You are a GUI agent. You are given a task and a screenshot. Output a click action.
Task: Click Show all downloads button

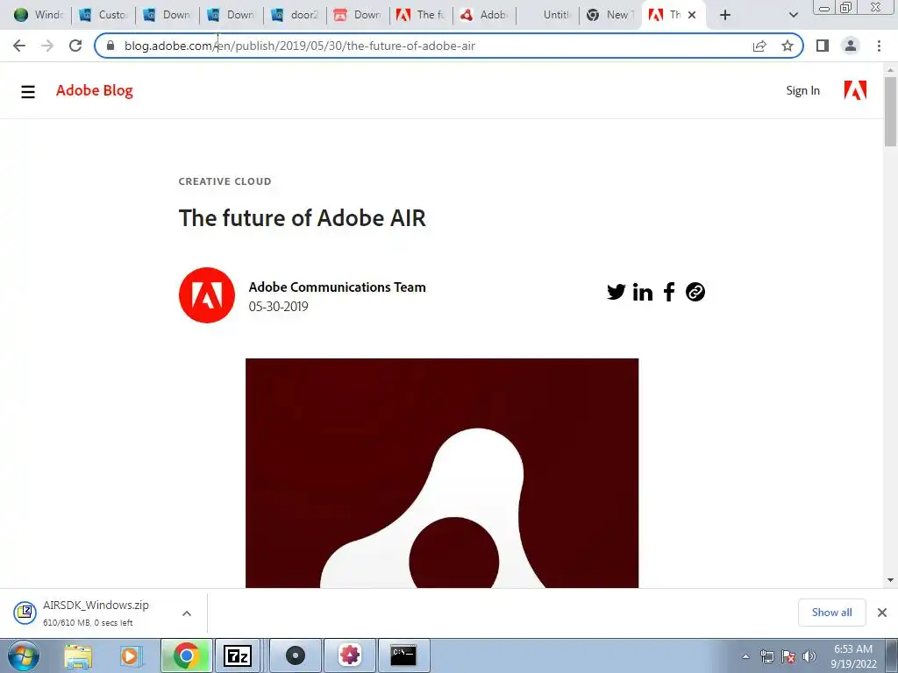831,613
